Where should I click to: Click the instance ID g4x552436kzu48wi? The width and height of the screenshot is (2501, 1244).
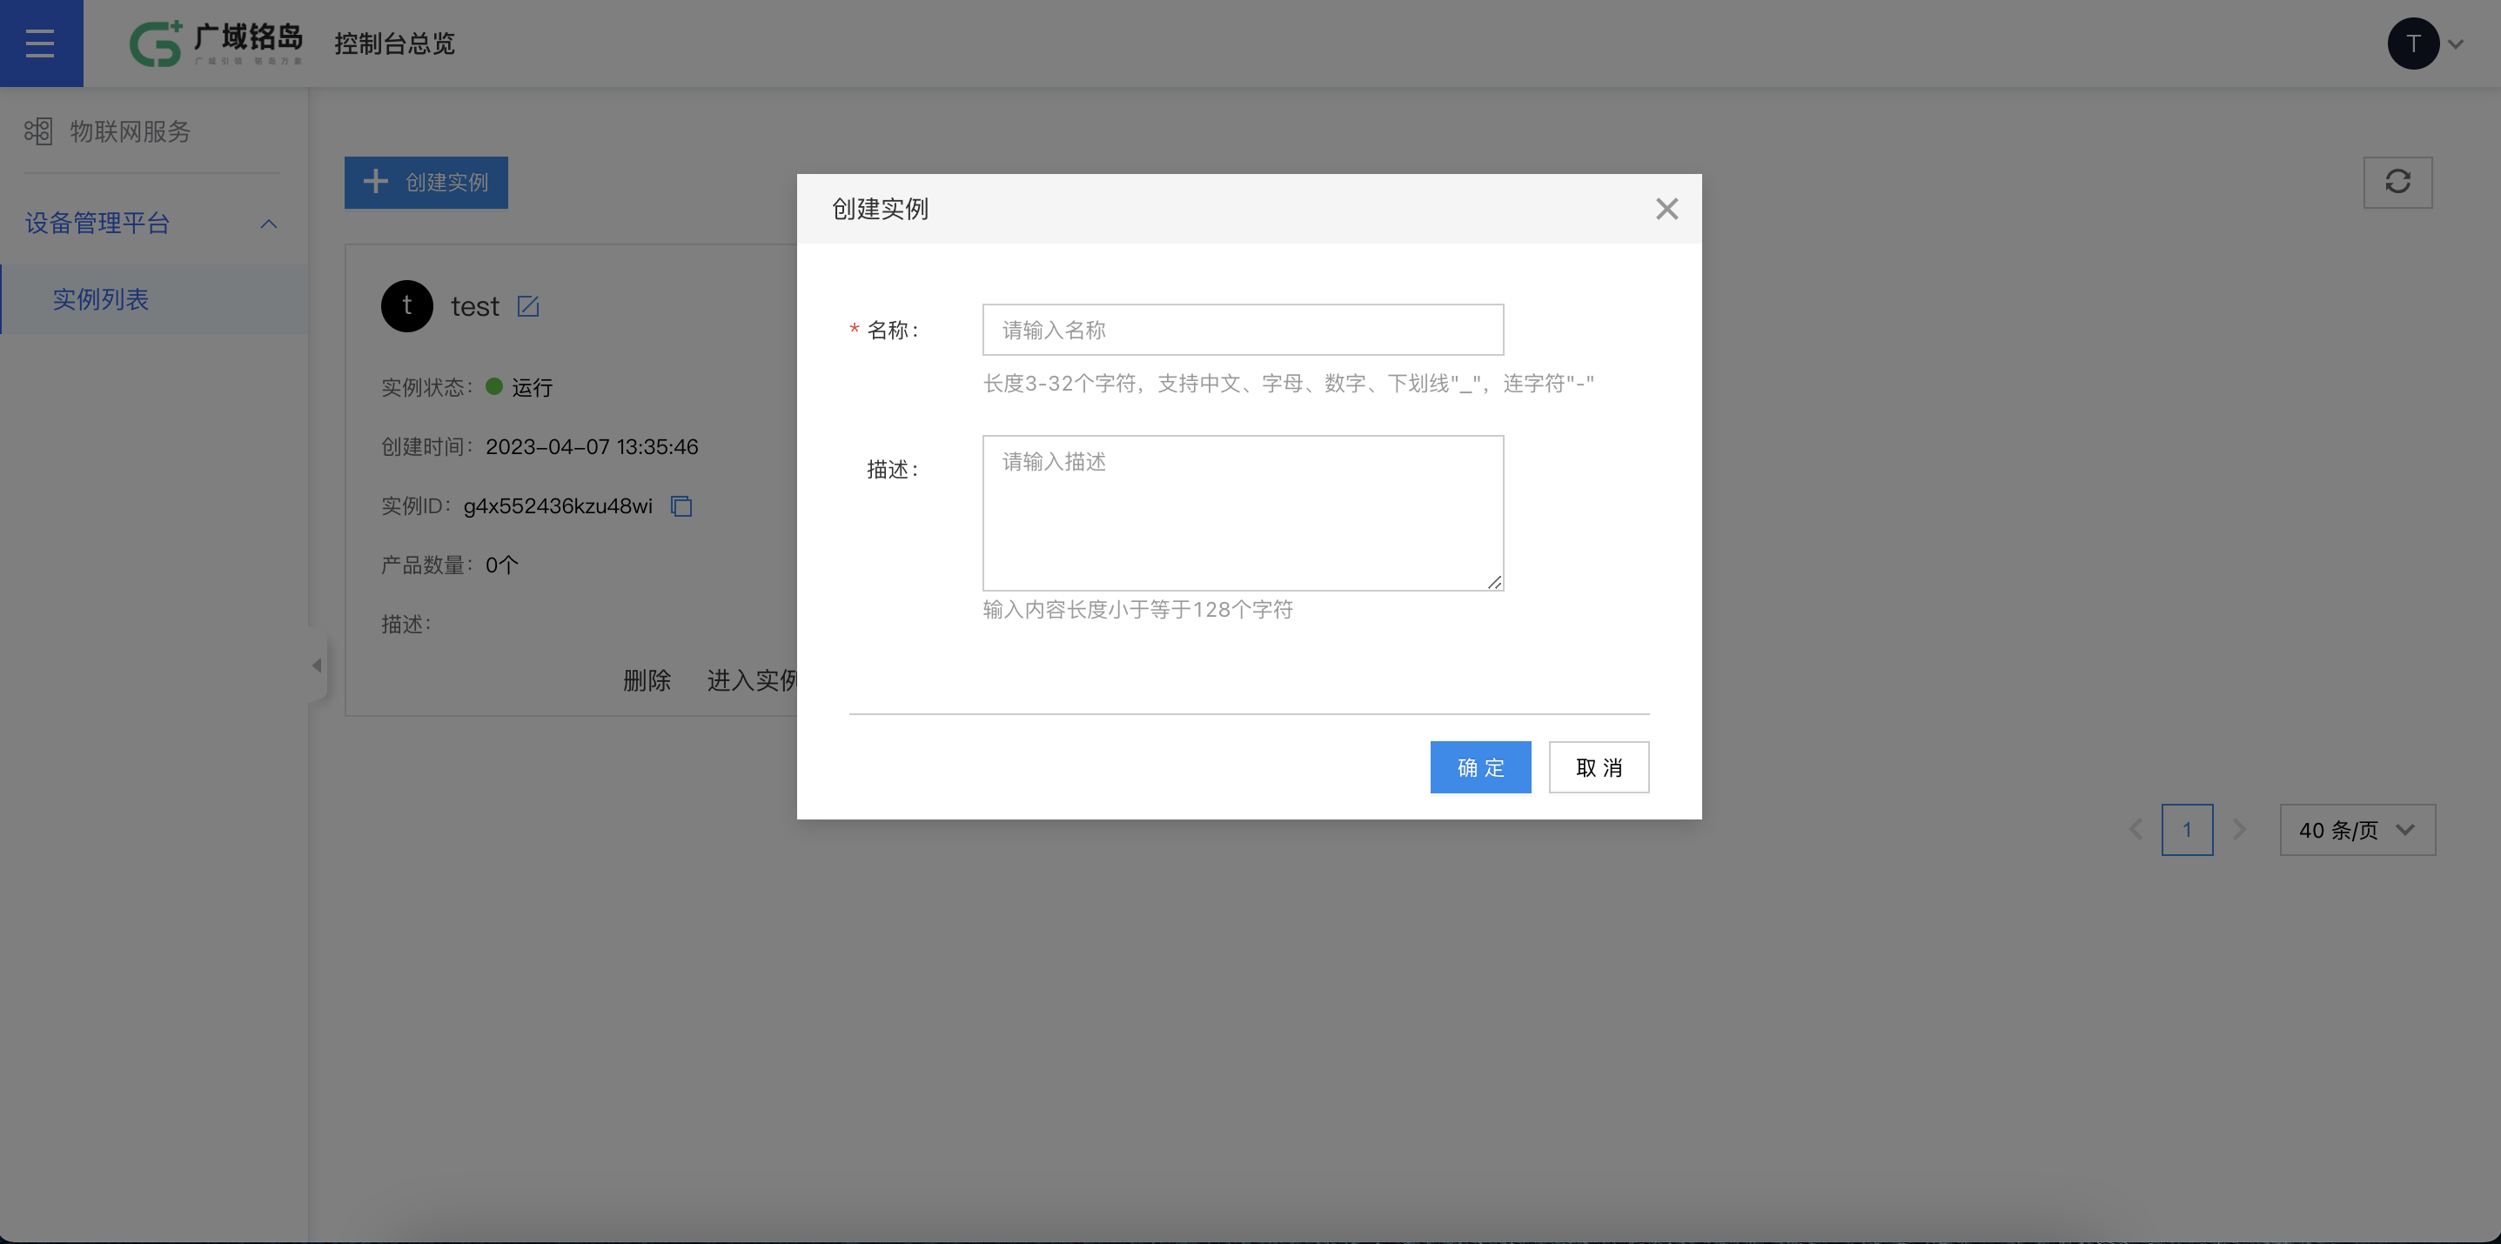(x=559, y=505)
